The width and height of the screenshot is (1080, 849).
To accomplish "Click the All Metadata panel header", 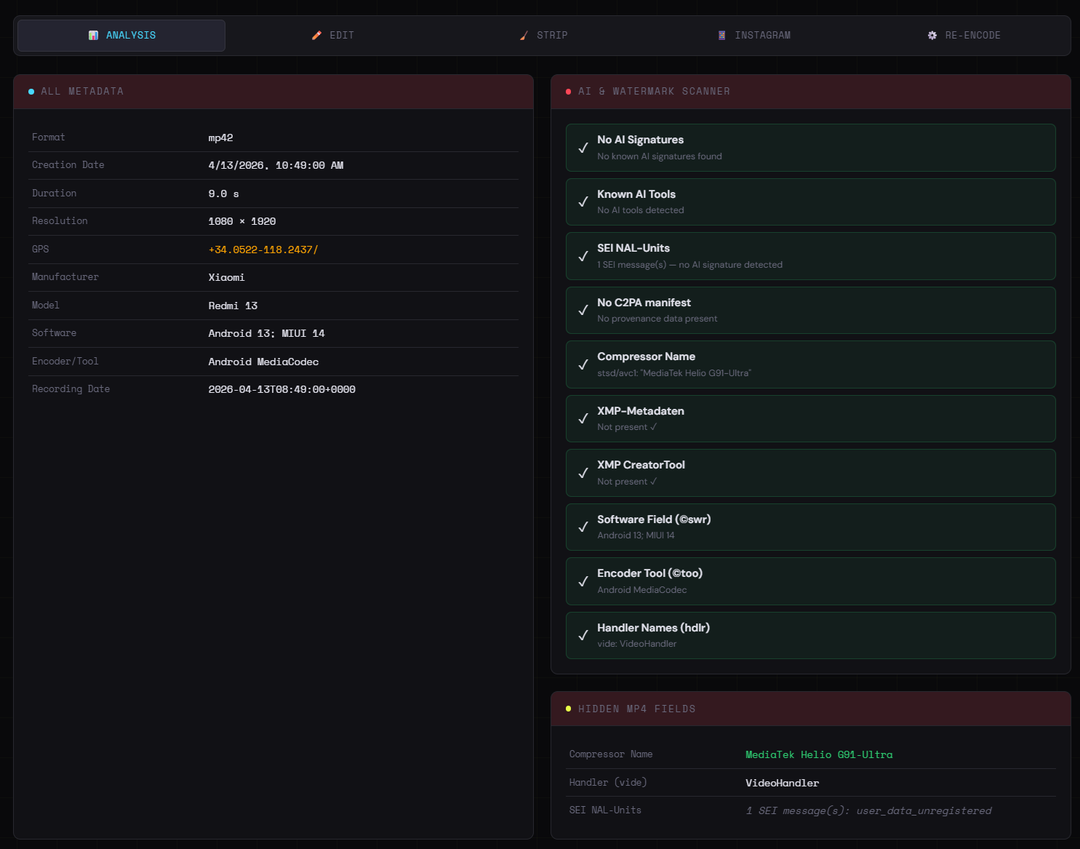I will pos(273,92).
